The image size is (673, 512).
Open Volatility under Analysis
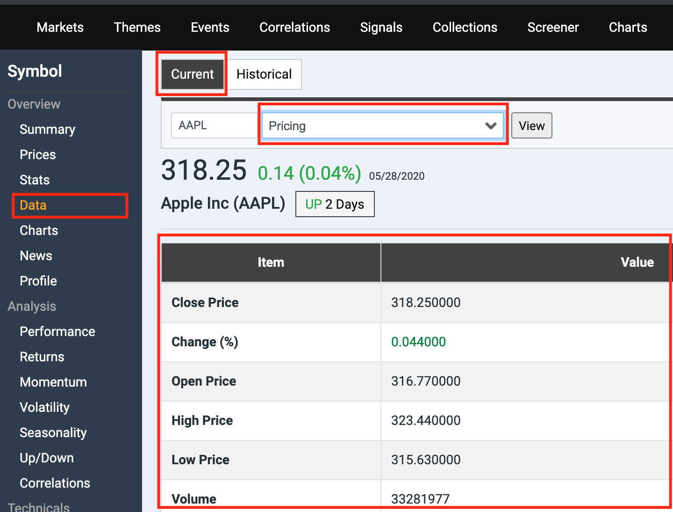pyautogui.click(x=44, y=407)
